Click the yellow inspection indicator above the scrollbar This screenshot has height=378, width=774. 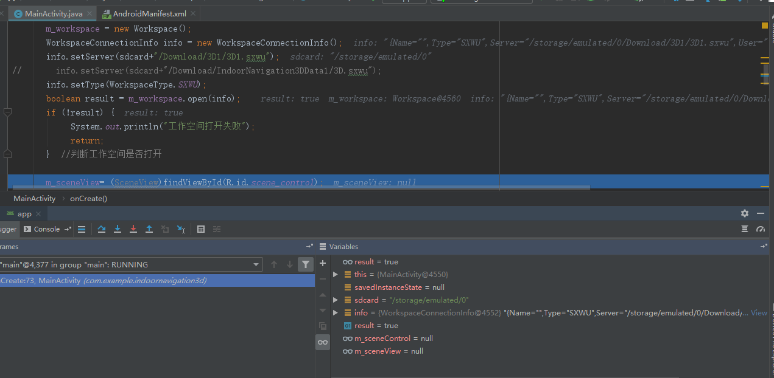point(765,26)
